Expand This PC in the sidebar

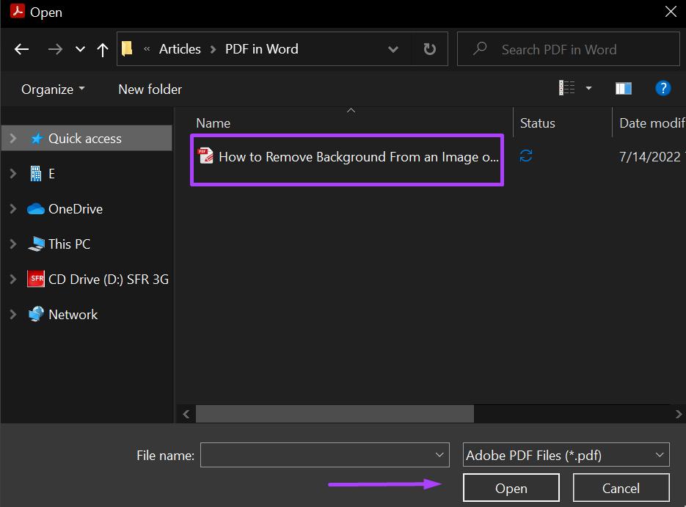tap(13, 244)
